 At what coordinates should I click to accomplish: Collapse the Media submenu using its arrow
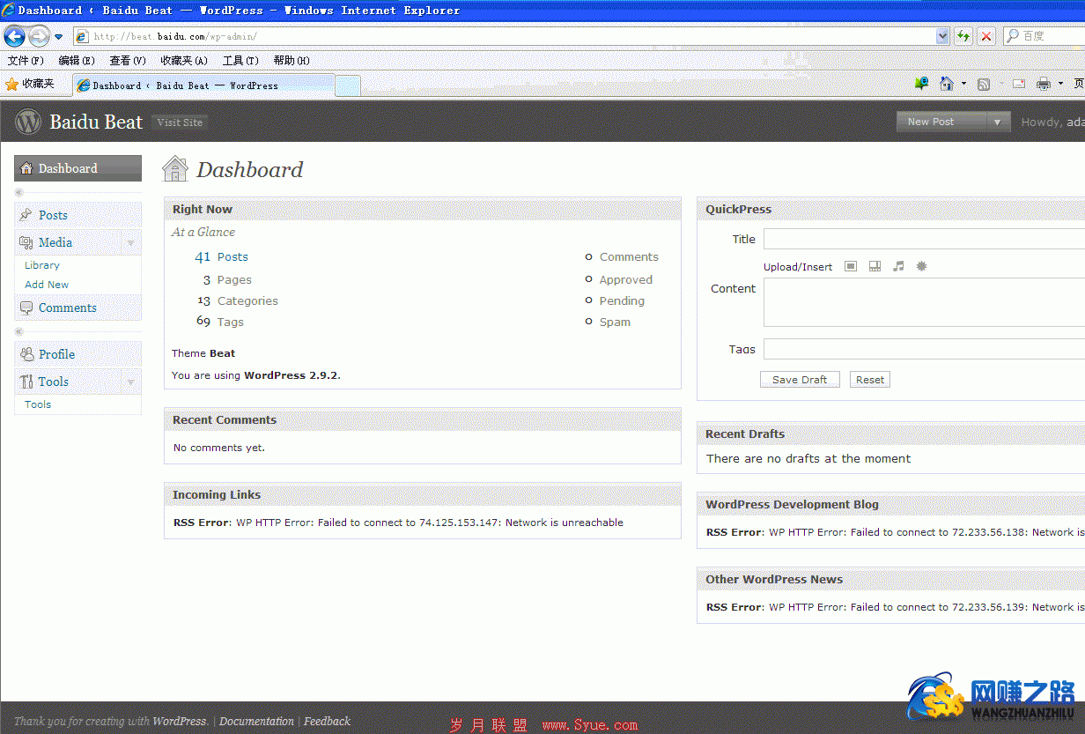click(x=130, y=242)
